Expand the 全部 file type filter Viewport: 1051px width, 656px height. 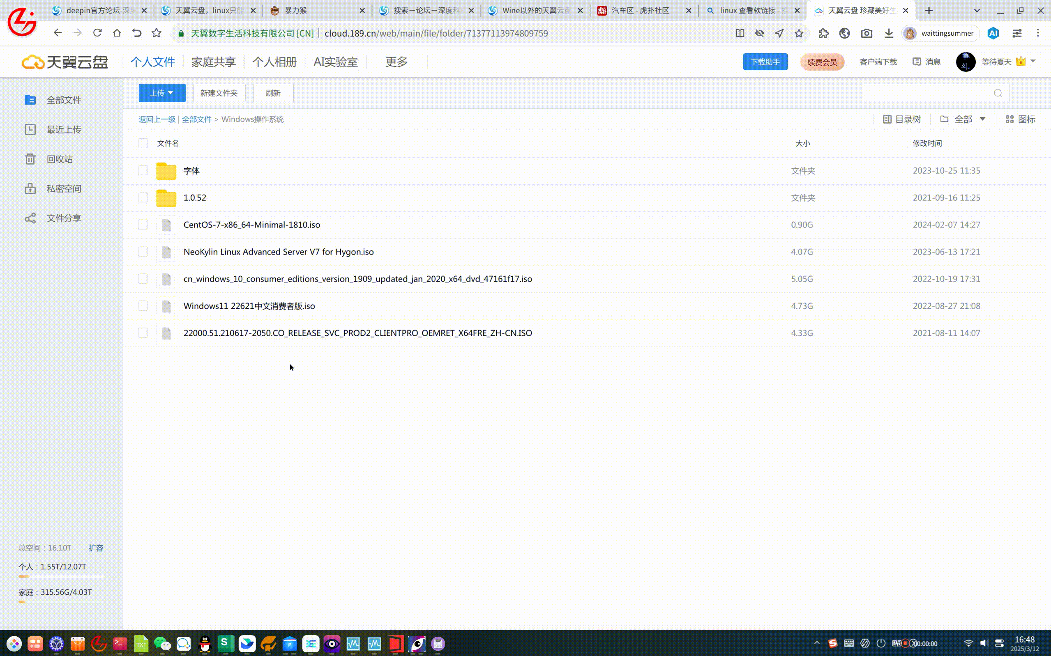(962, 119)
